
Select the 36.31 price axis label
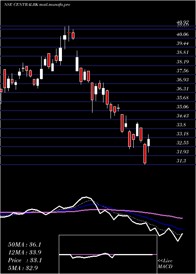[x=183, y=89]
